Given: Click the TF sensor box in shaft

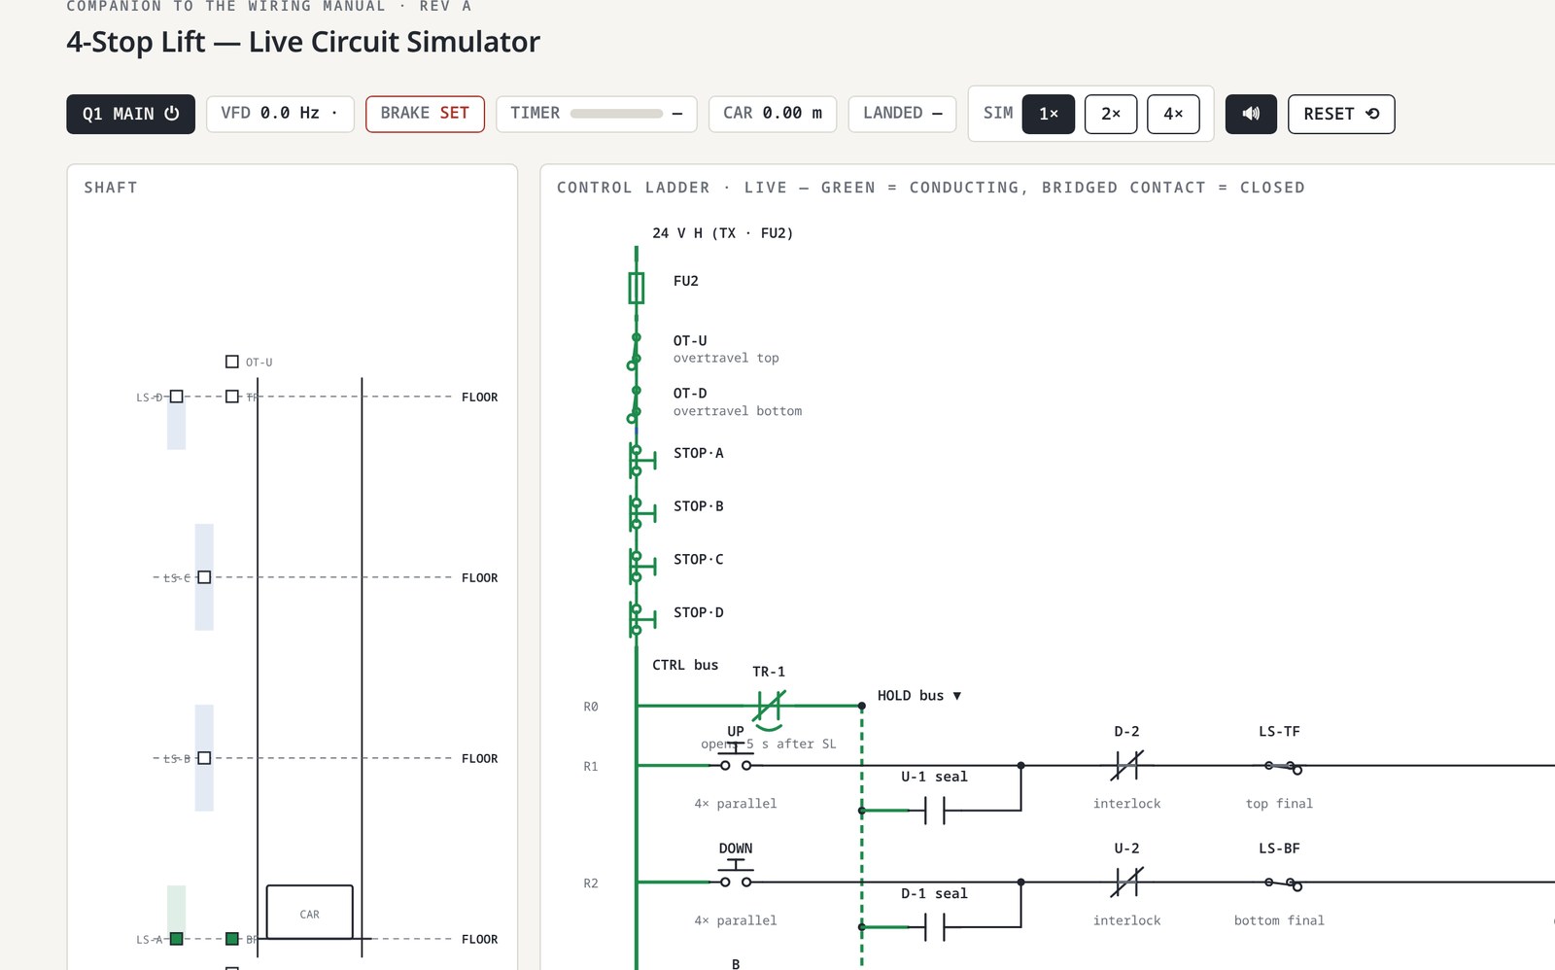Looking at the screenshot, I should [x=232, y=397].
